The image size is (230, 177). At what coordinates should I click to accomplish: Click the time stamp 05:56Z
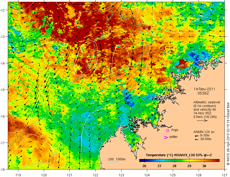(203, 93)
